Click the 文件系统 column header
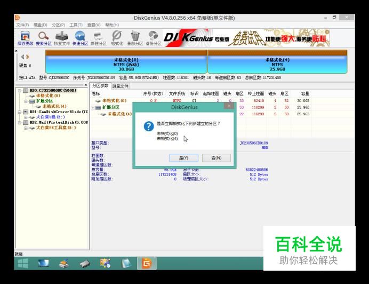The height and width of the screenshot is (284, 369). point(177,94)
